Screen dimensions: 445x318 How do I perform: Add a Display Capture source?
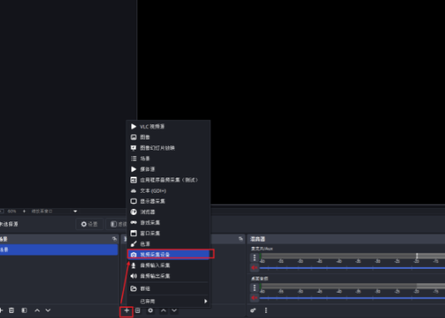point(169,201)
